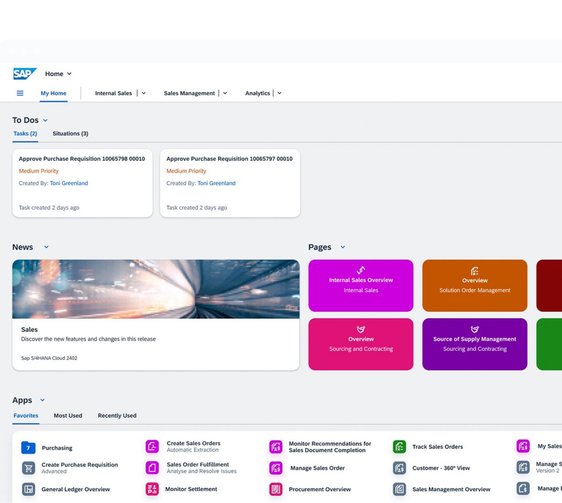
Task: Expand the Analytics menu chevron
Action: pos(280,93)
